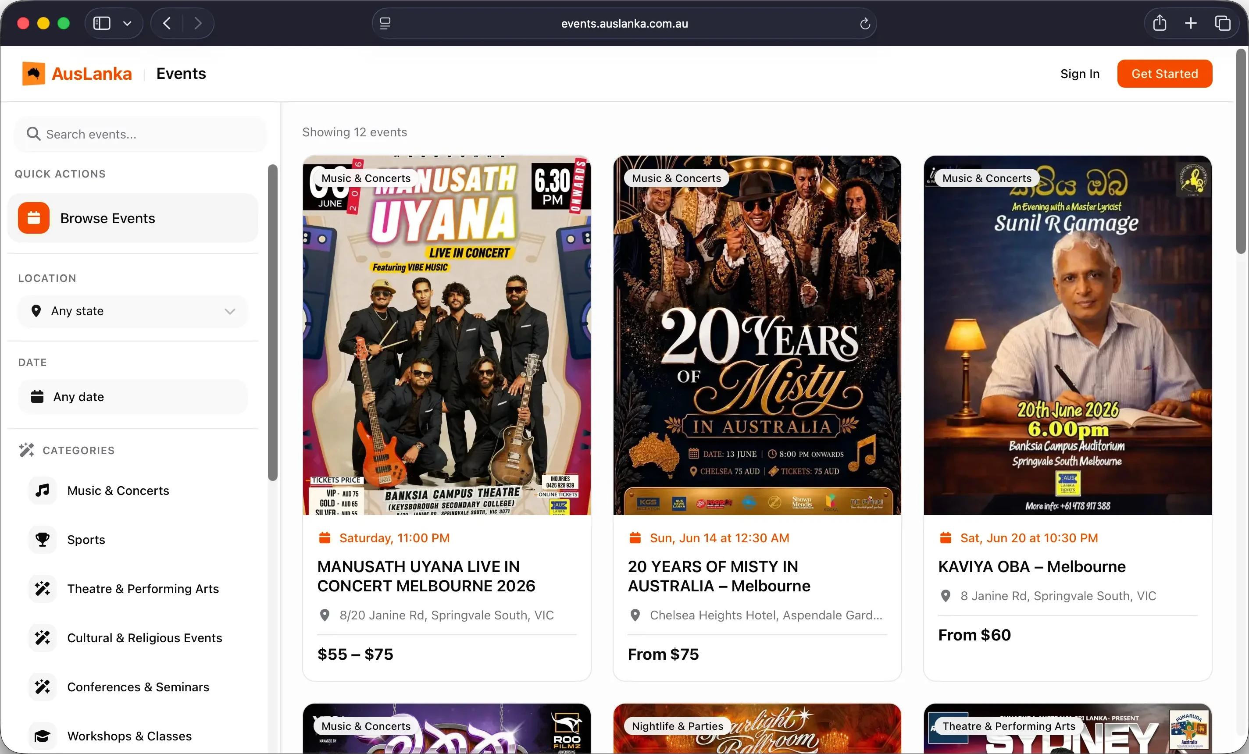Open MANUSATH UYANA LIVE IN CONCERT title
The image size is (1249, 754).
pos(426,576)
